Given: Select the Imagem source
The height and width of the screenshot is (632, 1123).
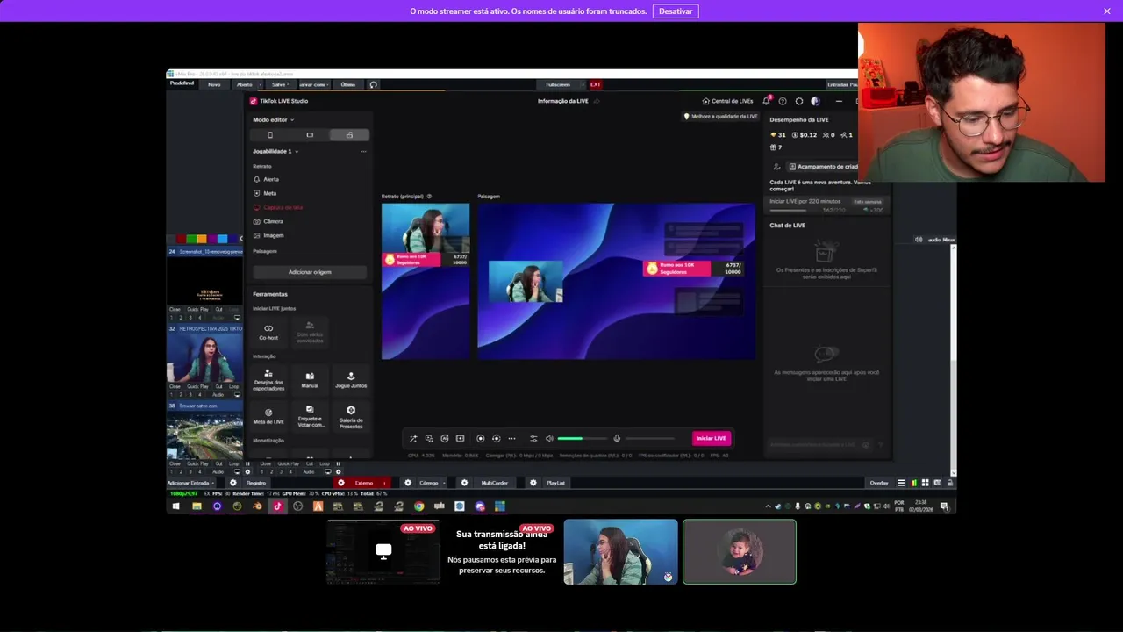Looking at the screenshot, I should pos(268,235).
